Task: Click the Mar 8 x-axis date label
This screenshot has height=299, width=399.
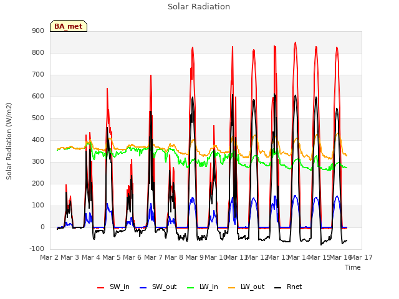Action: pyautogui.click(x=174, y=257)
